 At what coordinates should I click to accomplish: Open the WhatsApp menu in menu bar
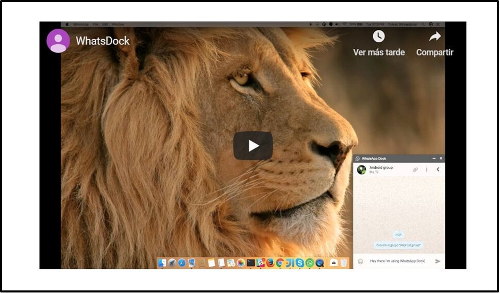coord(81,24)
